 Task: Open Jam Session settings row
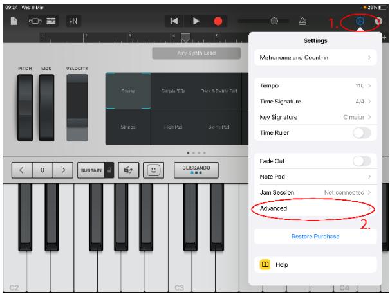click(x=315, y=192)
